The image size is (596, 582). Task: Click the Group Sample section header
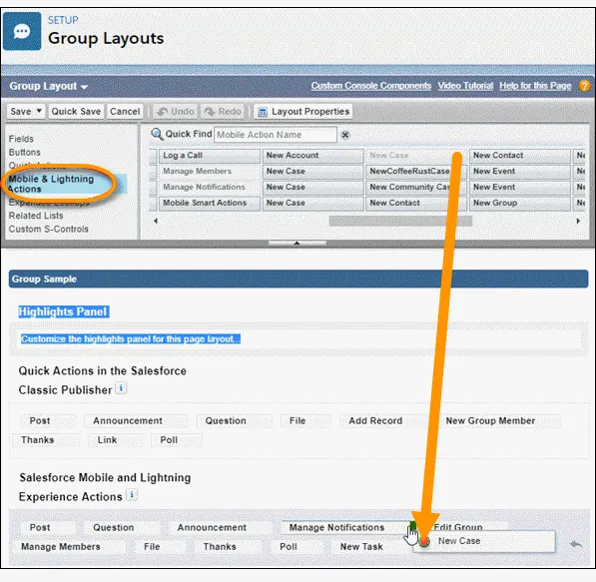[x=298, y=280]
